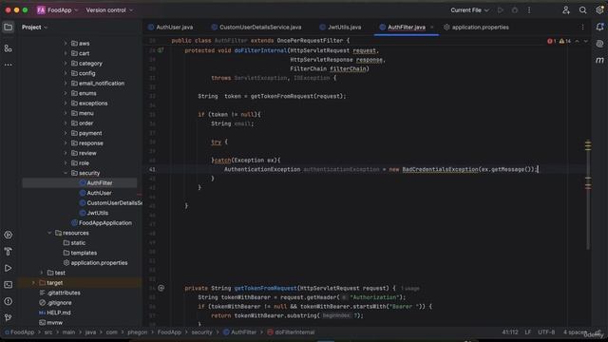The image size is (608, 342).
Task: Switch to application.properties tab
Action: click(476, 28)
